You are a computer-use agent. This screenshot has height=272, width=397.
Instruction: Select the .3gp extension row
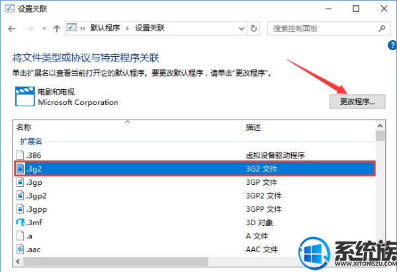195,182
